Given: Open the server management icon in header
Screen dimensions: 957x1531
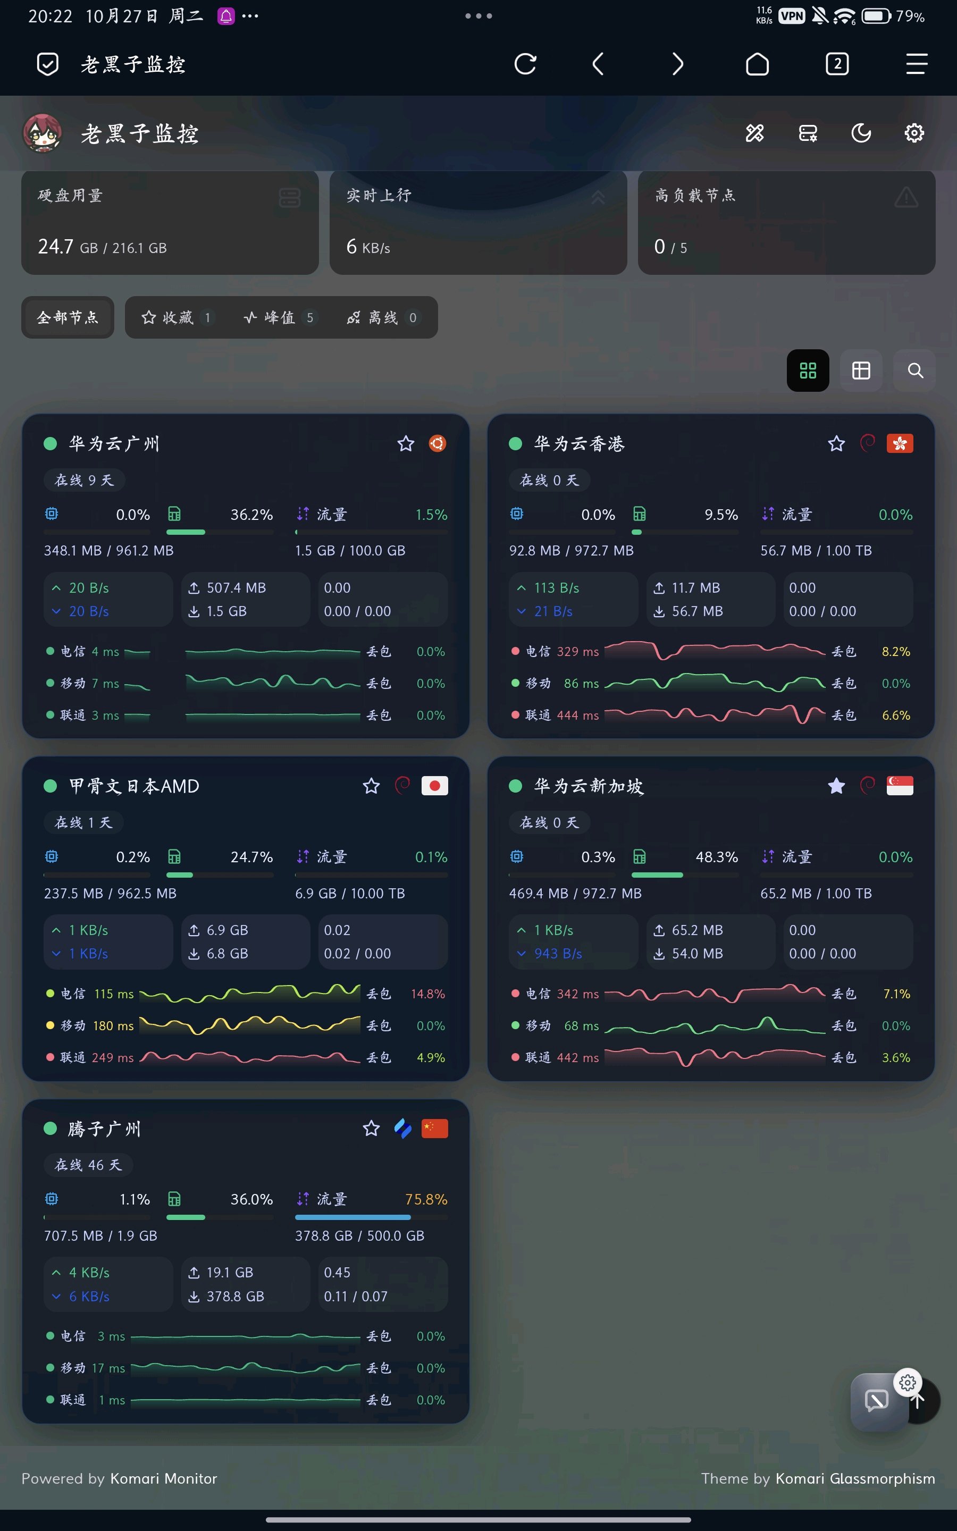Looking at the screenshot, I should coord(808,133).
